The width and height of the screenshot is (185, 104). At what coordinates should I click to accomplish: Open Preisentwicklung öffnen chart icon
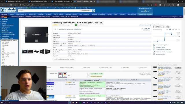tap(154, 45)
